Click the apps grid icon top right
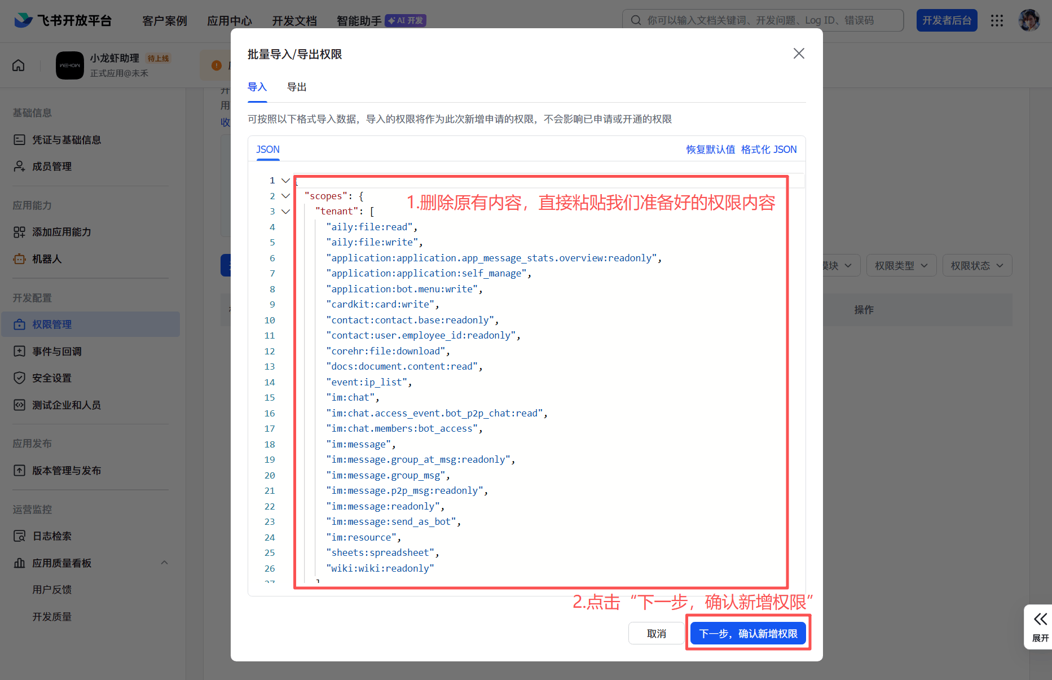This screenshot has width=1052, height=680. (997, 20)
